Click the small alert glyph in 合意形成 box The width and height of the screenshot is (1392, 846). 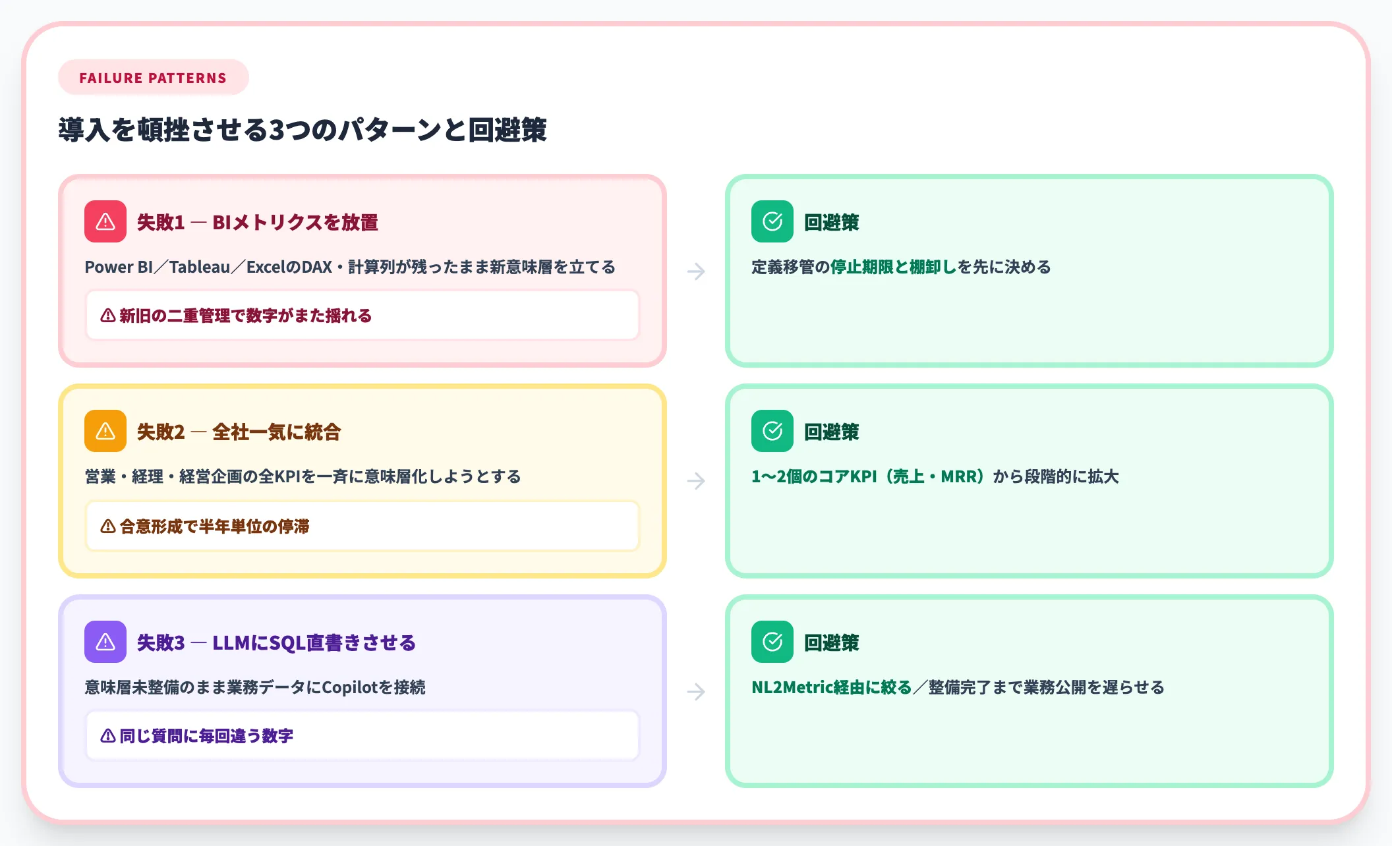pyautogui.click(x=106, y=526)
